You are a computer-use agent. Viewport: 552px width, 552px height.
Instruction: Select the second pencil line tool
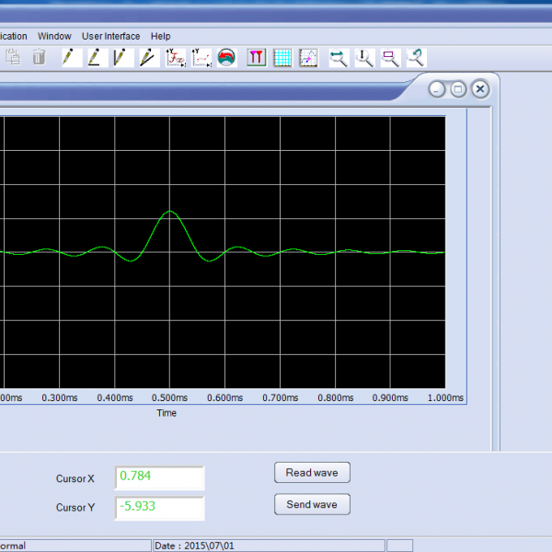coord(95,57)
